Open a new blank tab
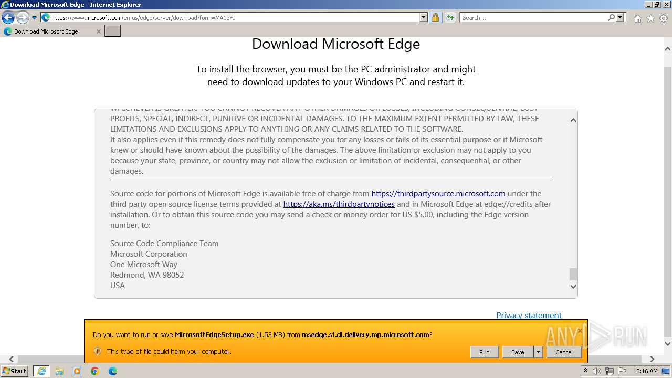The width and height of the screenshot is (672, 378). tap(113, 31)
